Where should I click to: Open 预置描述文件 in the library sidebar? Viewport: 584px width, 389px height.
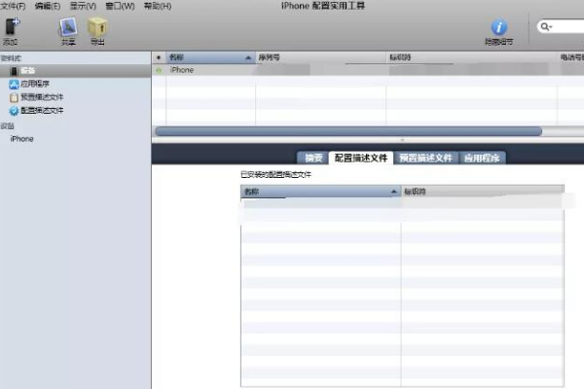(41, 97)
